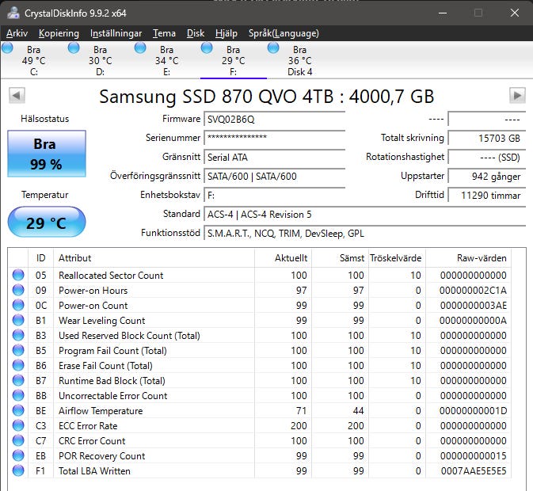
Task: Click status orb for drive F:
Action: [x=207, y=48]
